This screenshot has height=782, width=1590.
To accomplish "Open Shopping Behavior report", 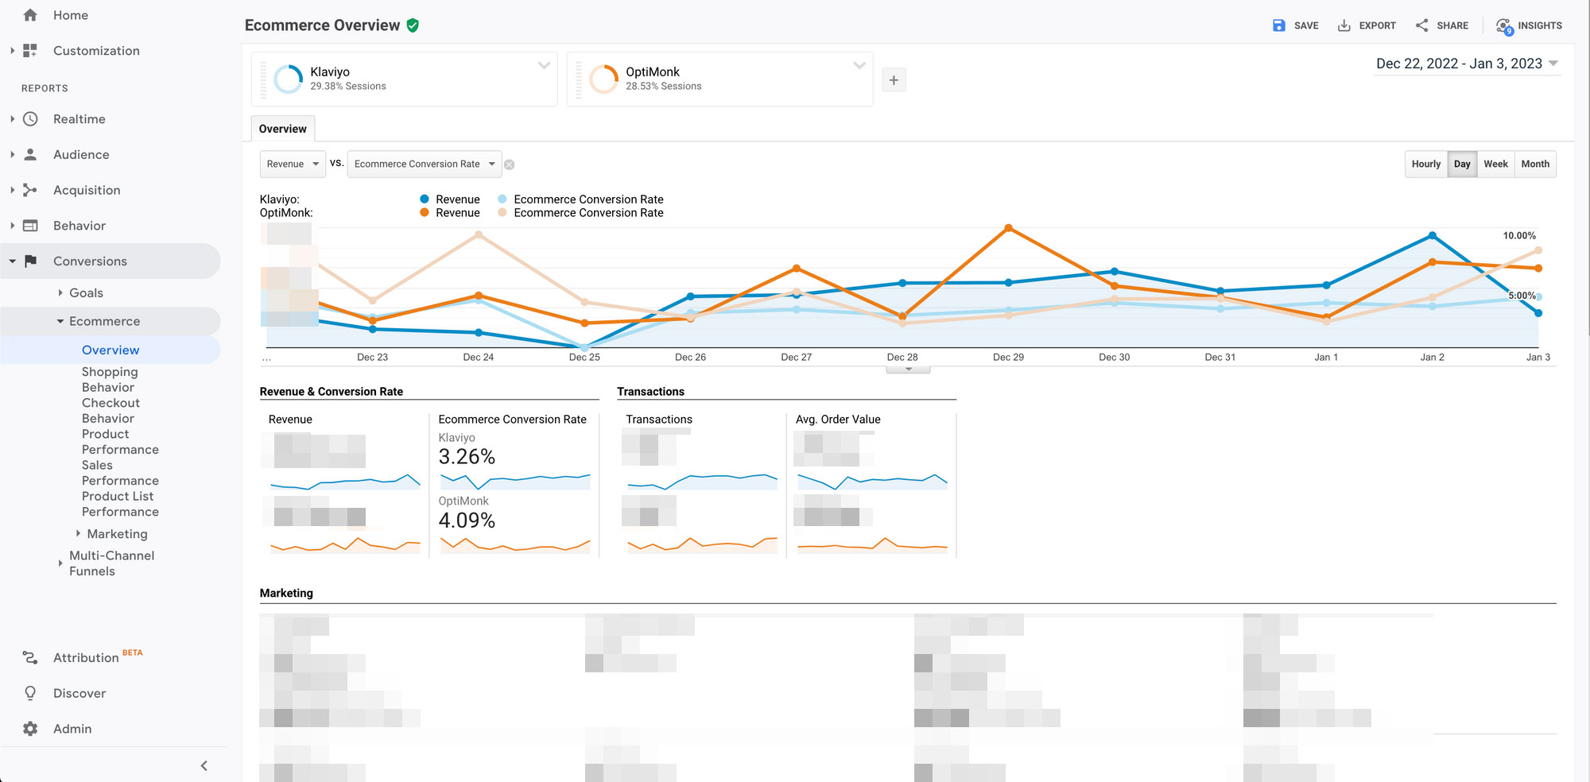I will click(110, 379).
